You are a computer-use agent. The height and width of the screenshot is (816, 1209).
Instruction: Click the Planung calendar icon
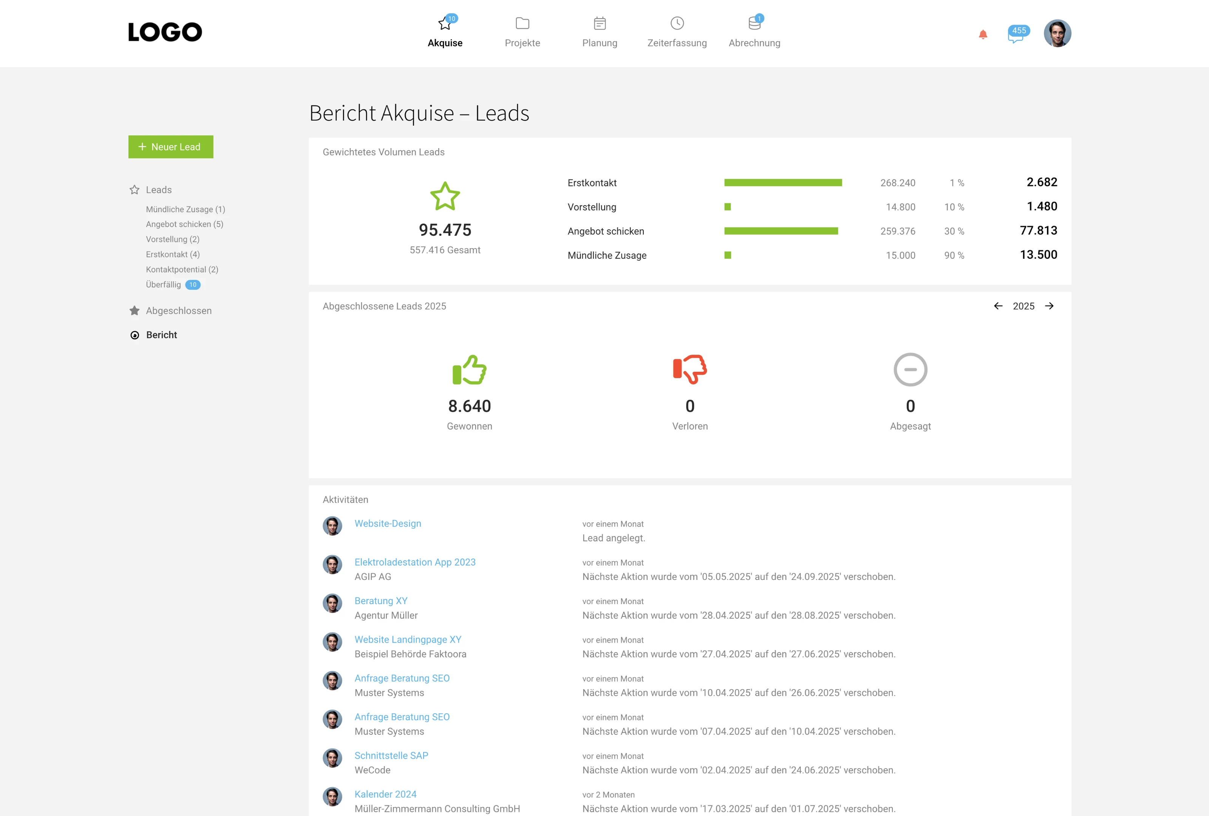[x=599, y=23]
